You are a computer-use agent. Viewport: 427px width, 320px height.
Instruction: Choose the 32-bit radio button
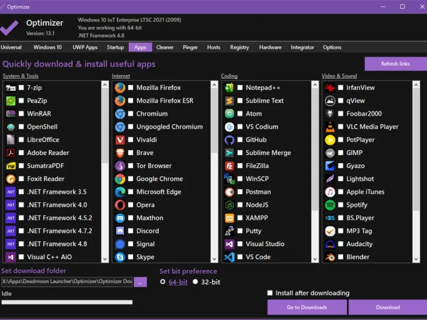(195, 282)
